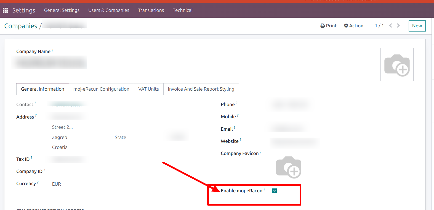
Task: Open General Settings menu
Action: [x=62, y=11]
